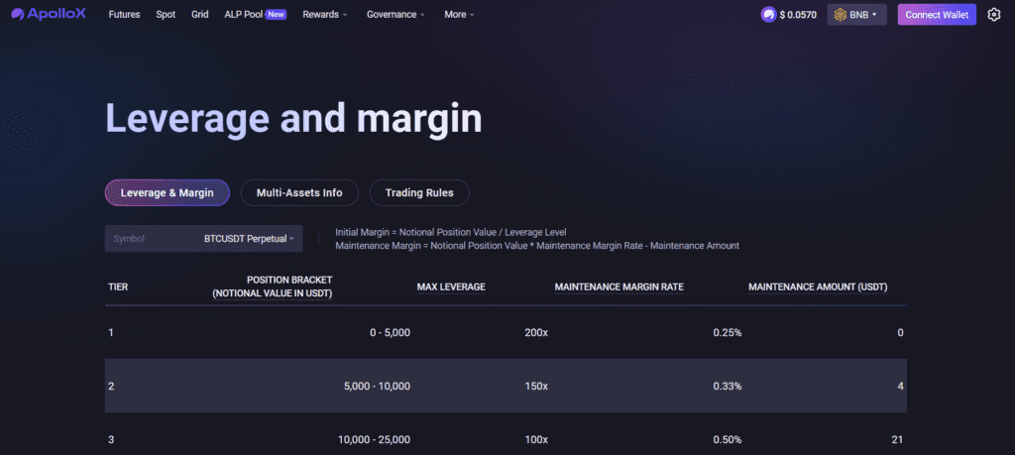This screenshot has width=1015, height=455.
Task: Click the Connect Wallet button
Action: tap(937, 14)
